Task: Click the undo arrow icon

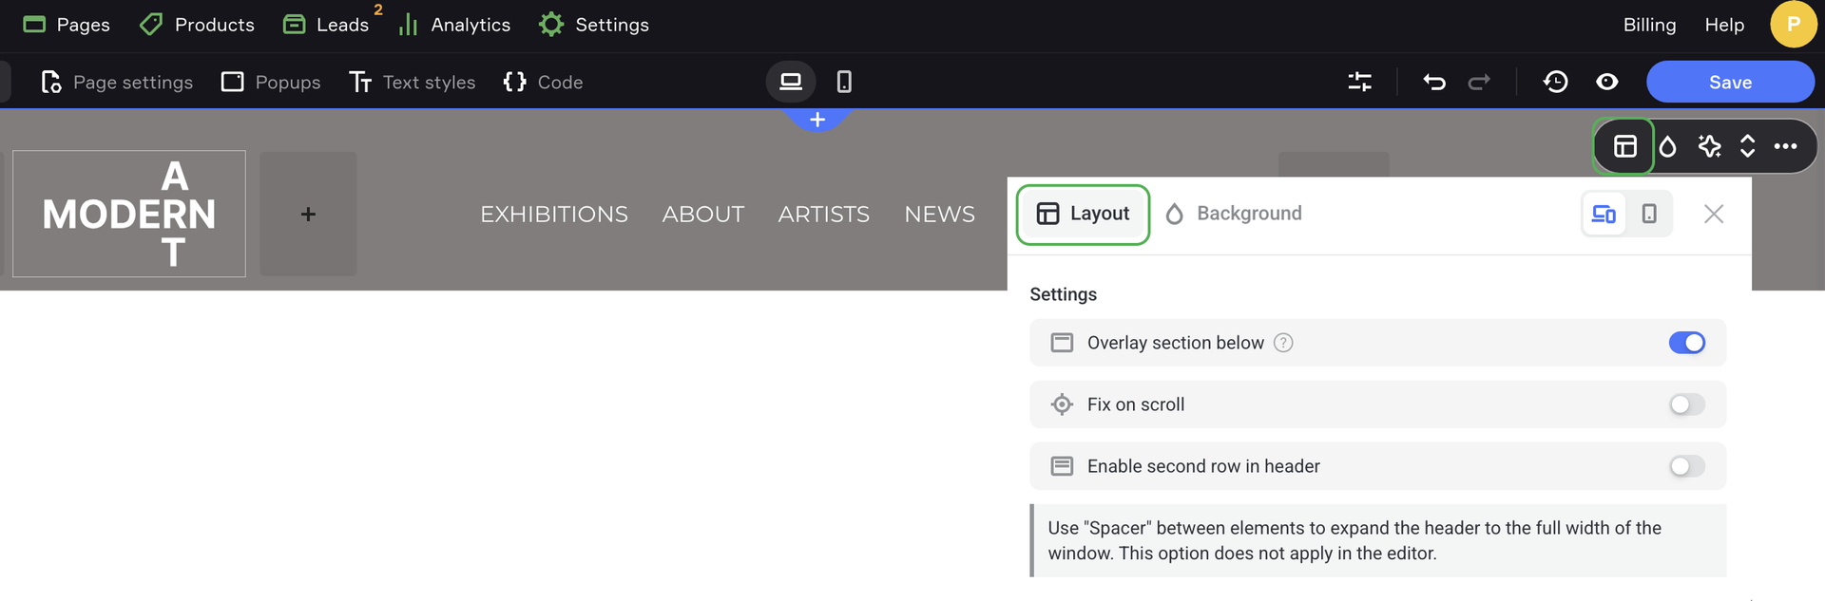Action: 1434,83
